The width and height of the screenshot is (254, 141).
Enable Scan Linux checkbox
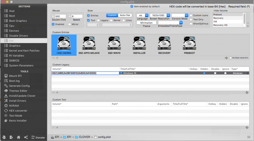[124, 20]
